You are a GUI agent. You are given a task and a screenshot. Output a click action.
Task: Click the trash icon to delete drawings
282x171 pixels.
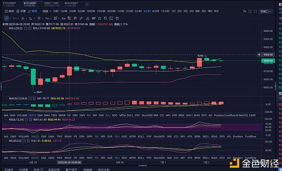(117, 18)
